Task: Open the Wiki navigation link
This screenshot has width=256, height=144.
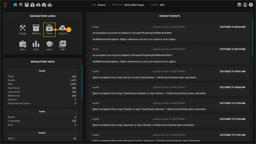Action: [63, 45]
